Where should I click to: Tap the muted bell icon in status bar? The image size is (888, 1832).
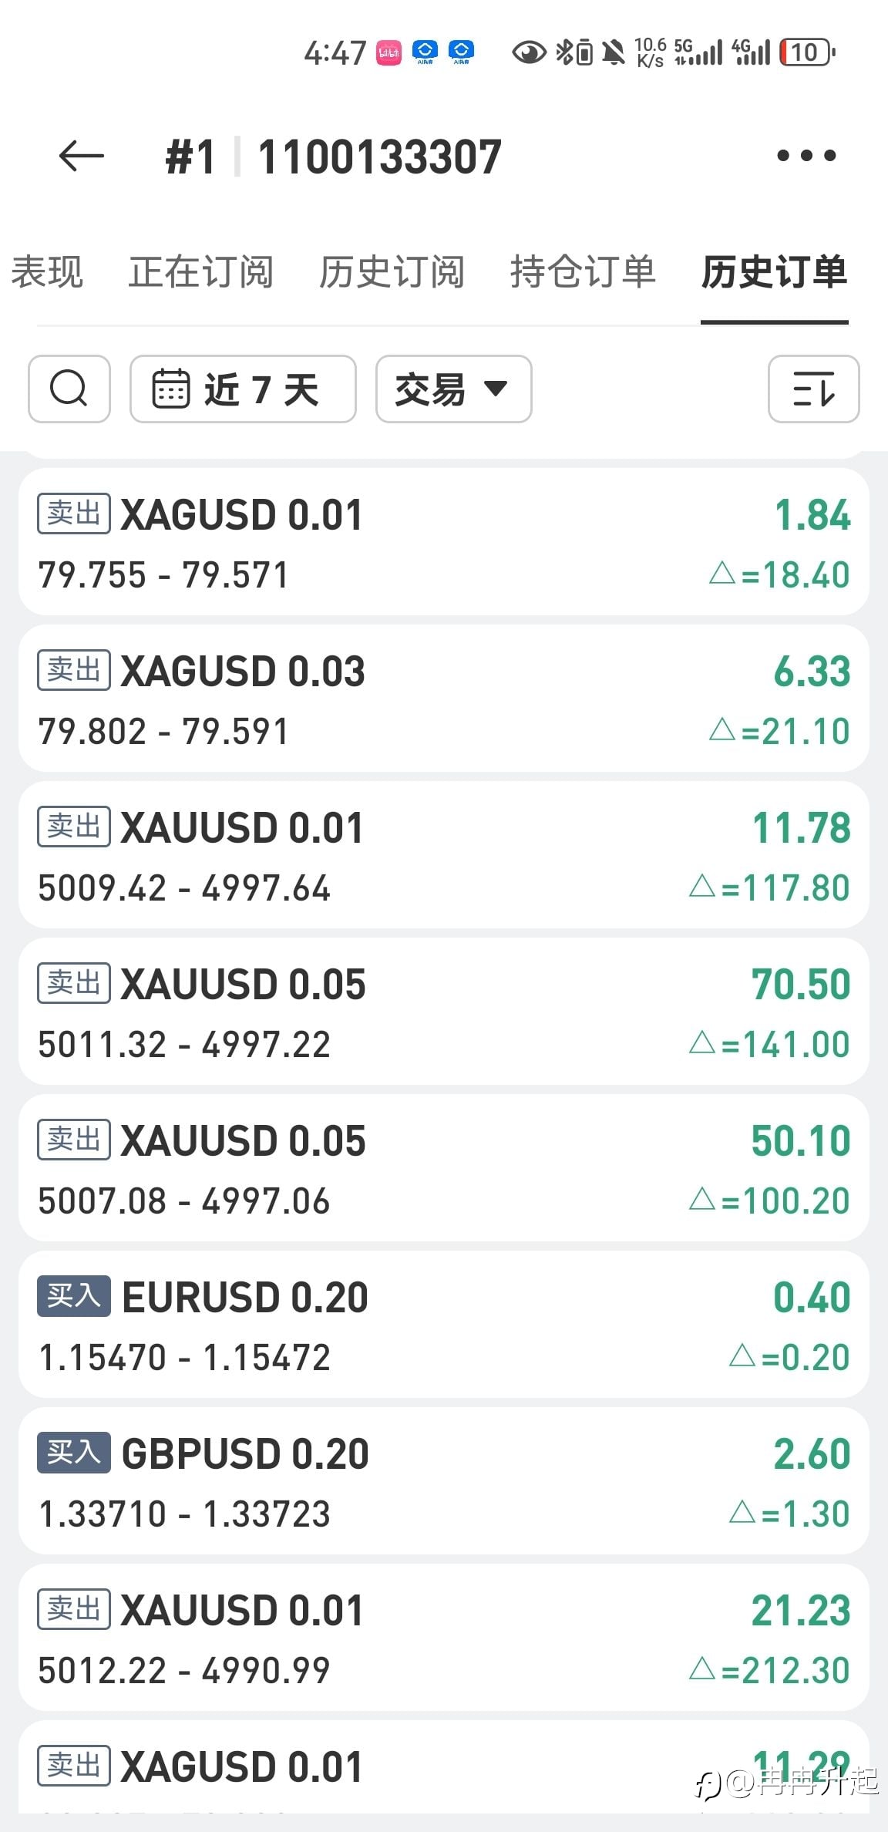(x=614, y=52)
